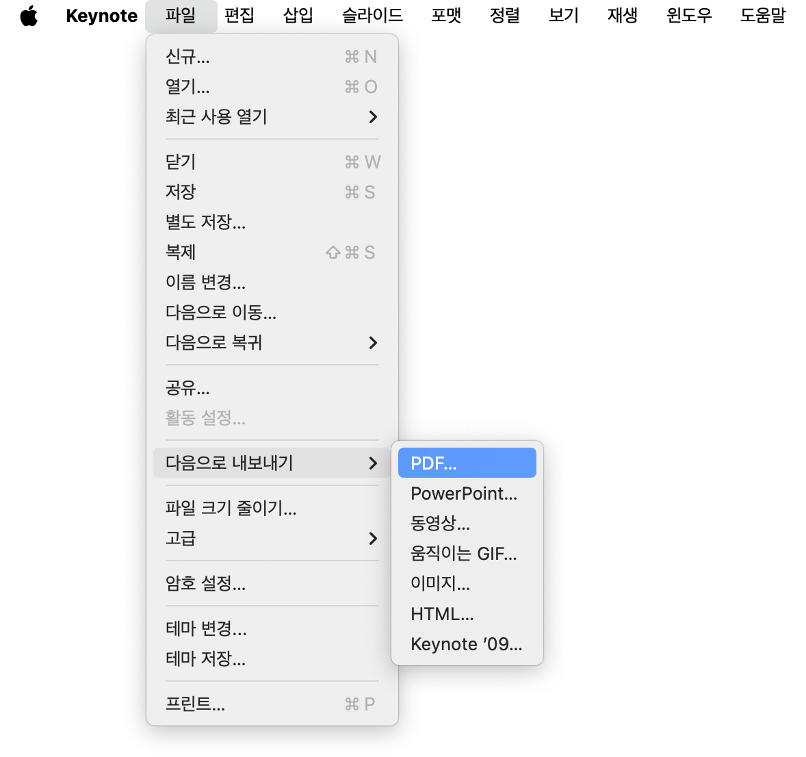The width and height of the screenshot is (806, 757).
Task: Choose 이름 변경… to rename
Action: tap(272, 282)
